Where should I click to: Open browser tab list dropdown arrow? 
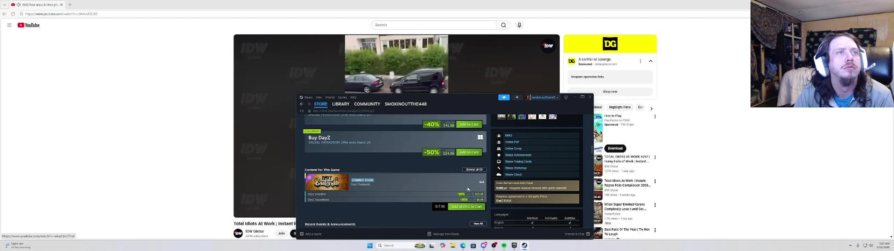(x=5, y=5)
